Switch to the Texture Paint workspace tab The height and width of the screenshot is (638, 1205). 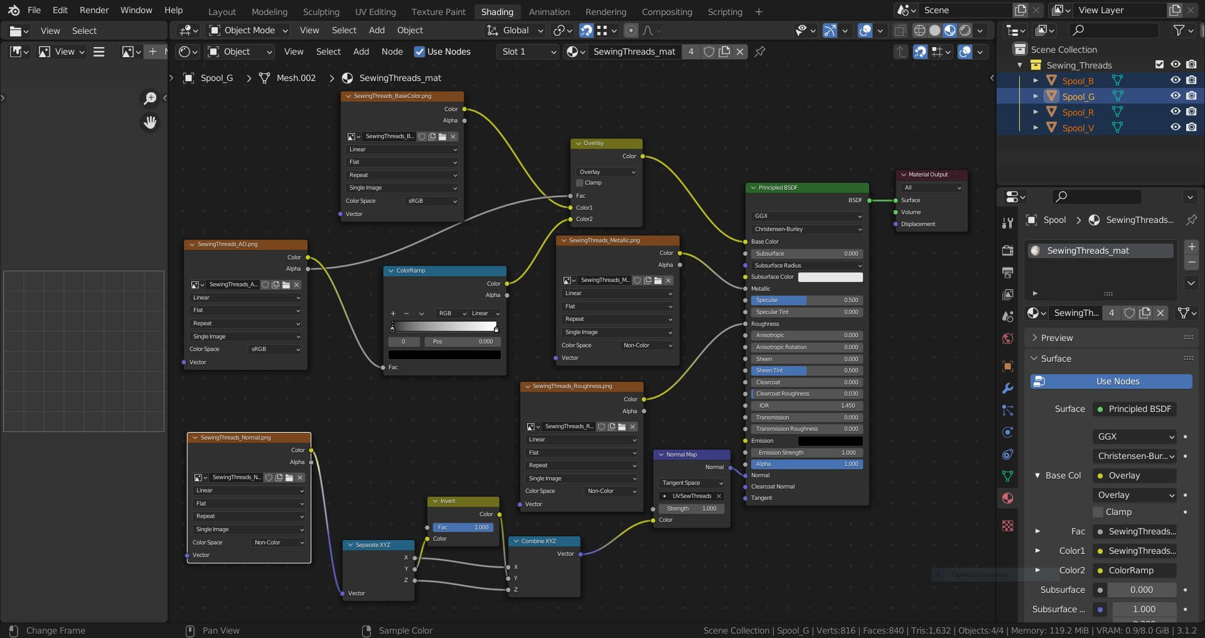pyautogui.click(x=438, y=11)
